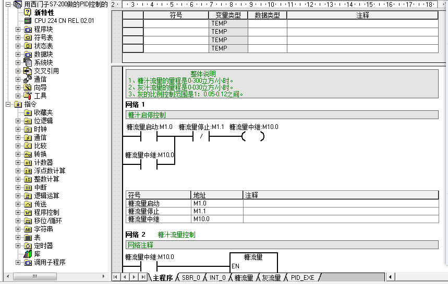Click the 新特性 question mark icon
448x284 pixels.
[28, 12]
